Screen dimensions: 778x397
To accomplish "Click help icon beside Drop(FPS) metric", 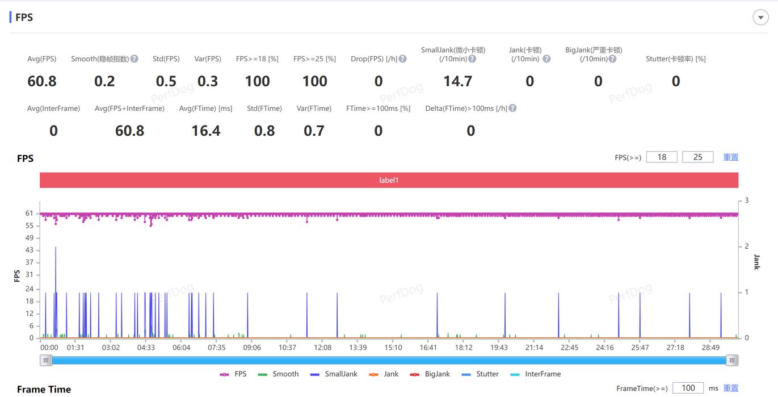I will click(402, 58).
